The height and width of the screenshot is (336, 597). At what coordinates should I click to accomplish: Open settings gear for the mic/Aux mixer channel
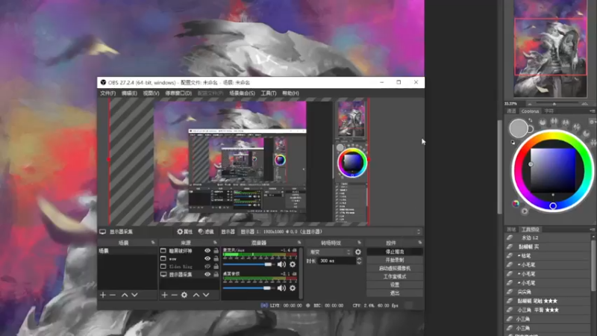293,264
